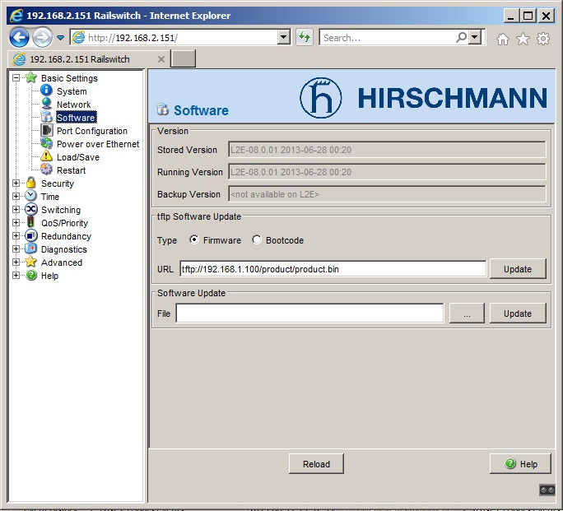Viewport: 563px width, 511px height.
Task: Click the Security padlock icon
Action: (x=31, y=183)
